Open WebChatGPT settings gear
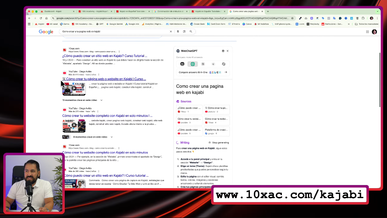Image resolution: width=387 pixels, height=218 pixels. tap(223, 51)
